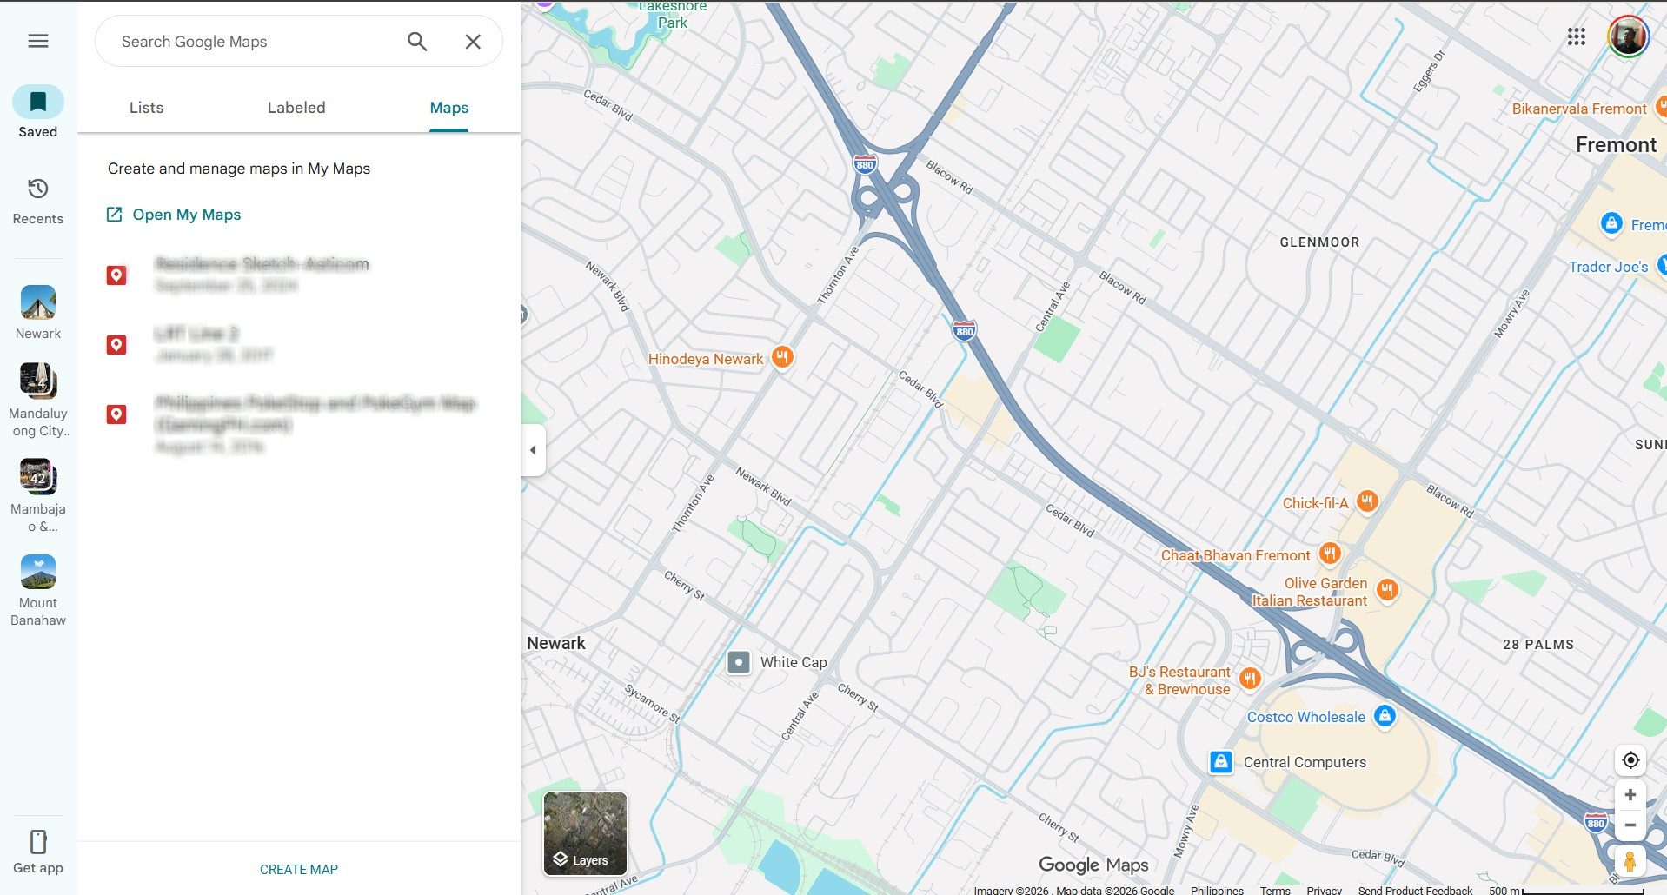This screenshot has height=895, width=1667.
Task: Click the Philippines region link
Action: (1217, 890)
